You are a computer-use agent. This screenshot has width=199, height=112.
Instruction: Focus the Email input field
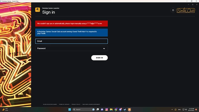coord(72,41)
